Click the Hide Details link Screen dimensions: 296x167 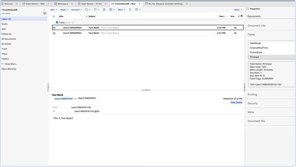(236, 102)
